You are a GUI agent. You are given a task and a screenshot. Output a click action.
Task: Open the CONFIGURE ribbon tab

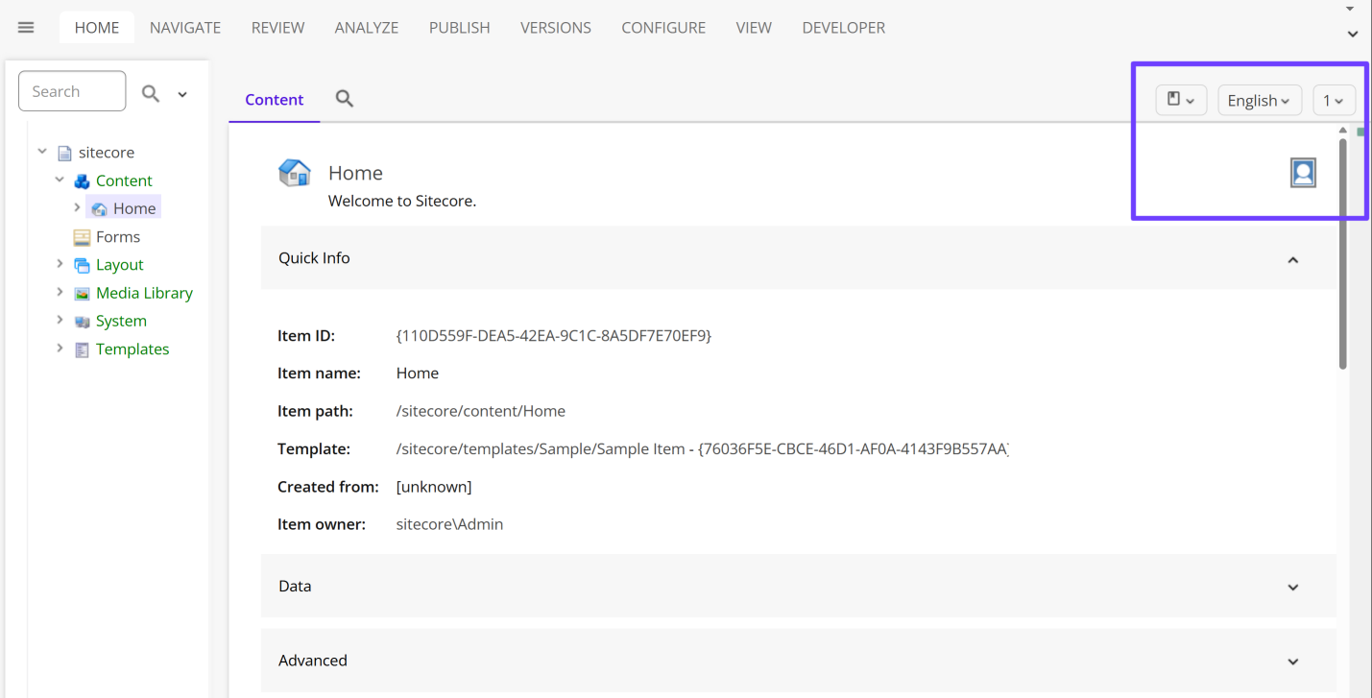point(663,28)
